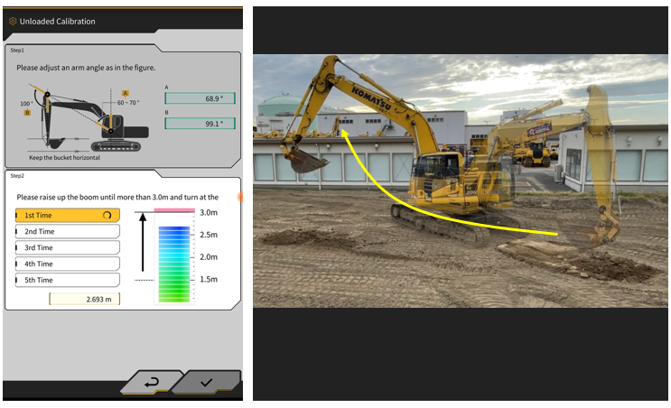The height and width of the screenshot is (408, 671).
Task: Click 'Keep the bucket horizontal' text
Action: [x=65, y=157]
